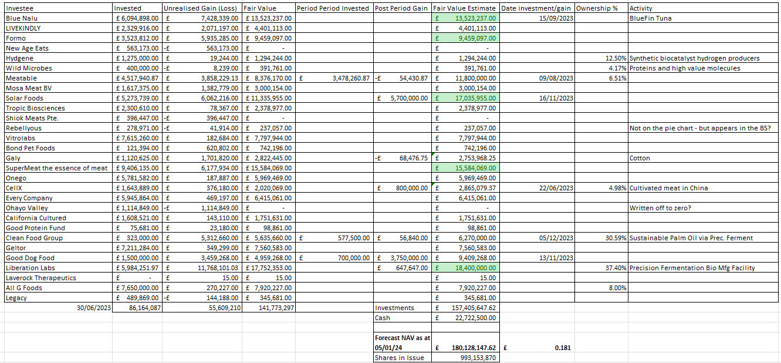
Task: Click the 'LIVEKINDLY' investee cell
Action: point(58,28)
